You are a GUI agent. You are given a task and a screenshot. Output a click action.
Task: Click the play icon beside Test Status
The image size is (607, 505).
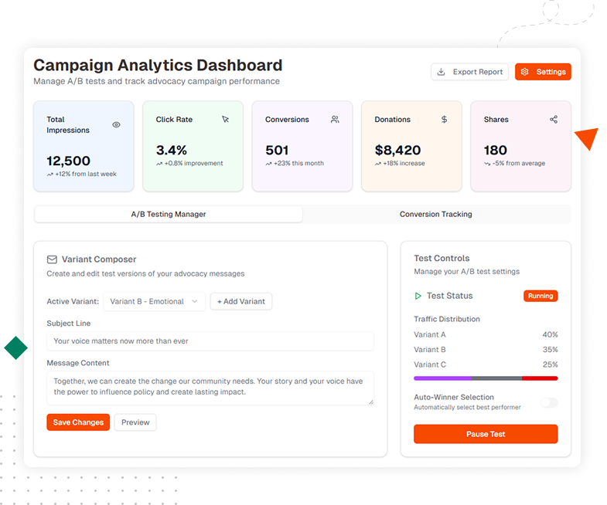418,296
